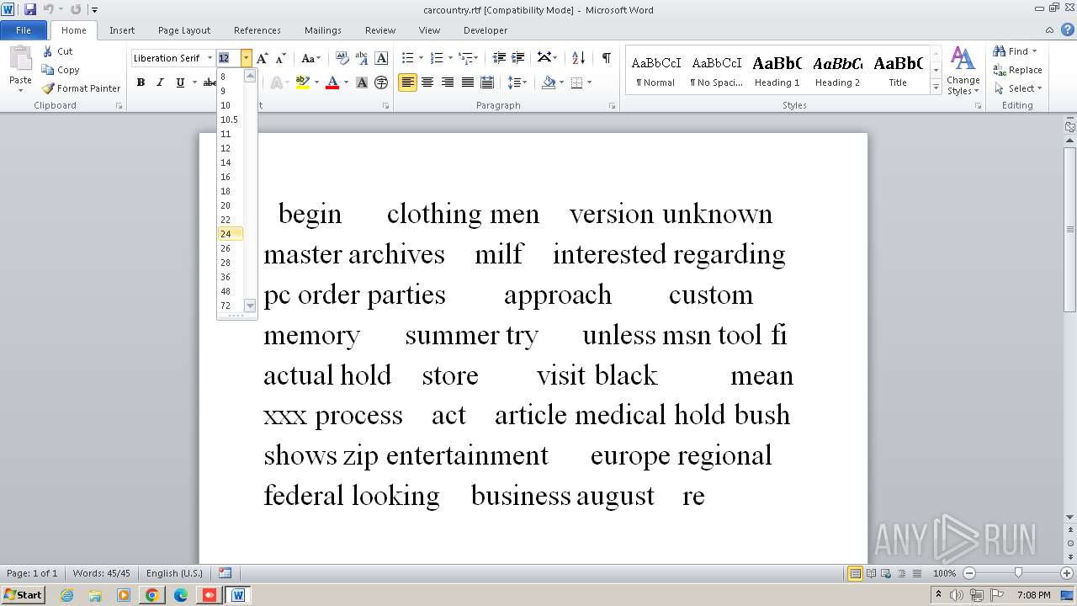Click the Replace button
The width and height of the screenshot is (1077, 606).
1018,70
